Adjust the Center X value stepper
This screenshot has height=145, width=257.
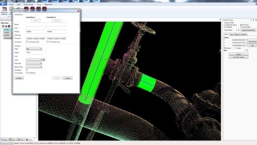247,40
